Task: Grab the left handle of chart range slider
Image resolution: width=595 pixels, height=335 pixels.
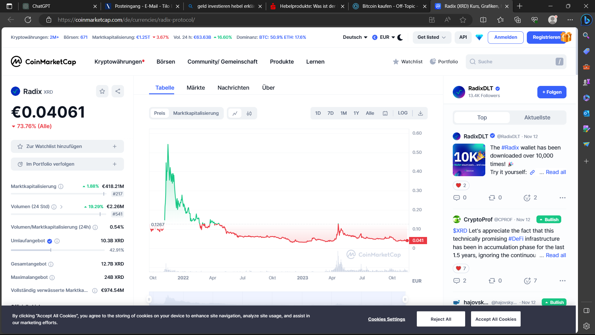Action: (149, 299)
